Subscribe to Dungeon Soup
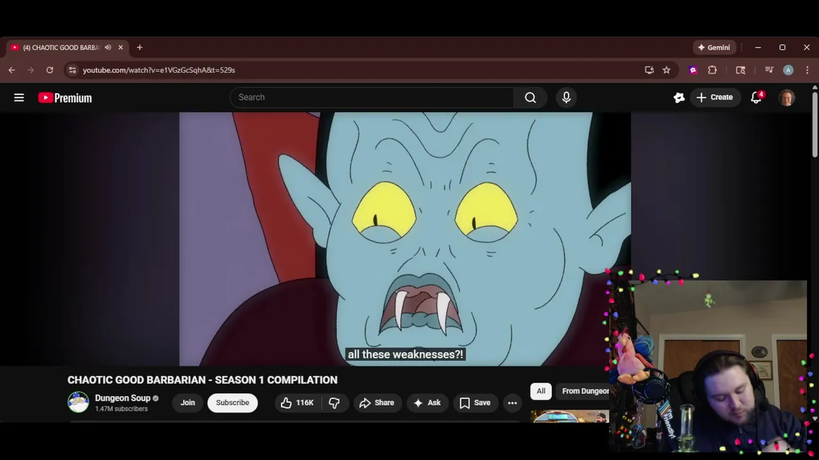This screenshot has height=460, width=819. (232, 402)
